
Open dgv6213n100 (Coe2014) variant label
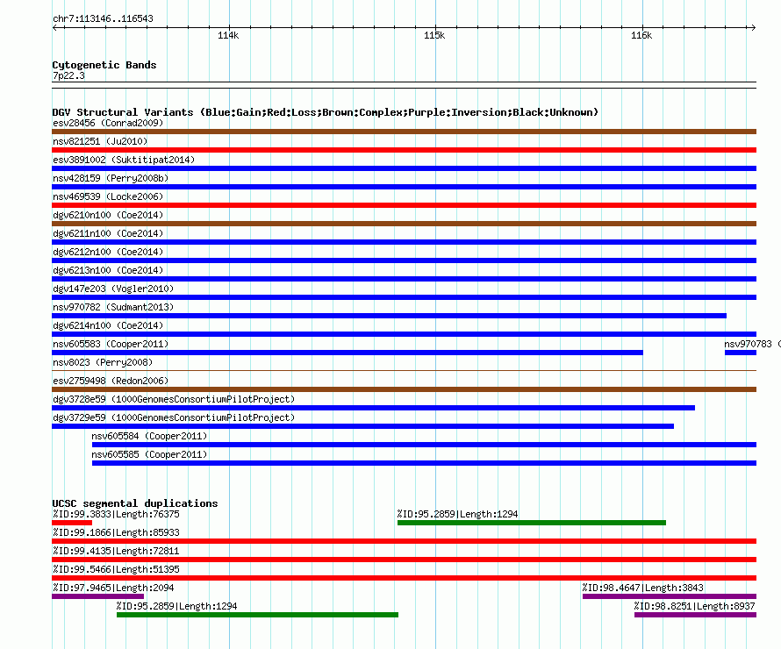click(x=108, y=270)
